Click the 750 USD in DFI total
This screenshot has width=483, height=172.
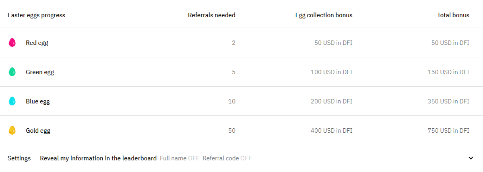tap(448, 130)
